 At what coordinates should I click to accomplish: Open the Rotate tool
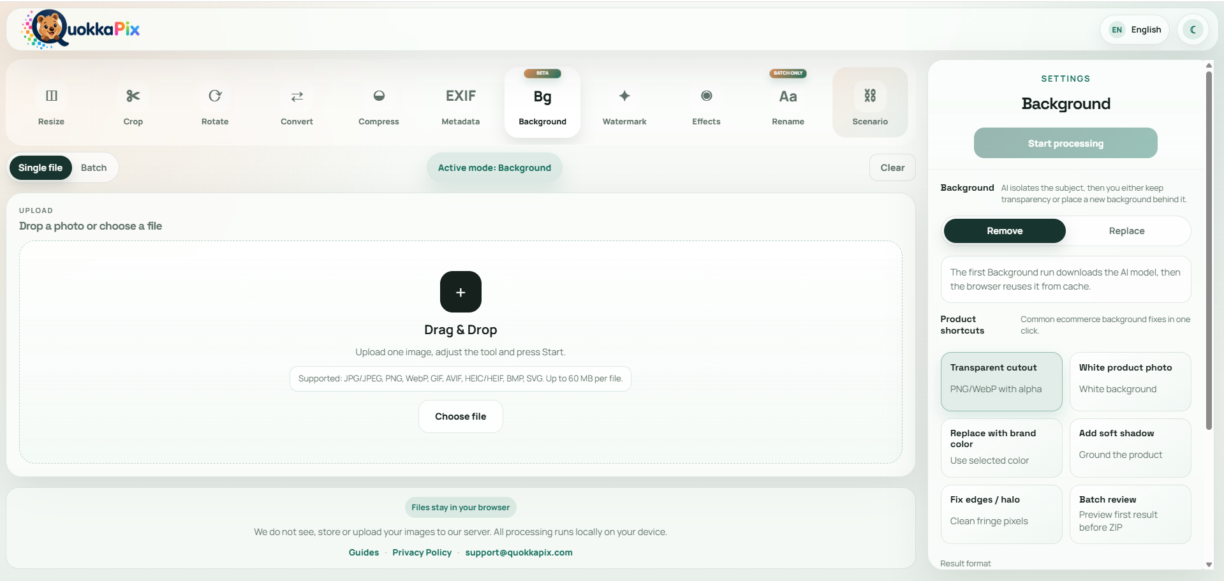215,103
